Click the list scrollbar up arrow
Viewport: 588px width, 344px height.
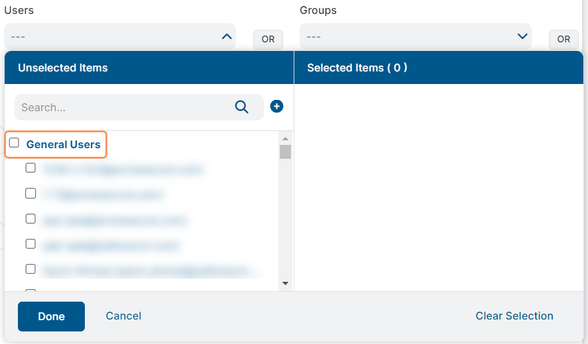click(285, 138)
